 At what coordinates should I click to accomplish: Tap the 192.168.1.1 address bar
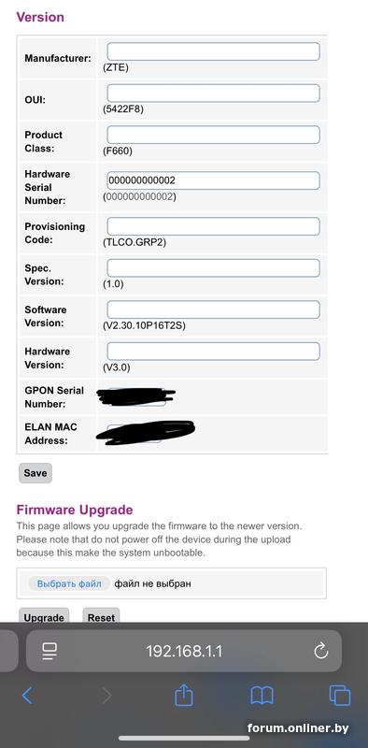click(x=184, y=651)
